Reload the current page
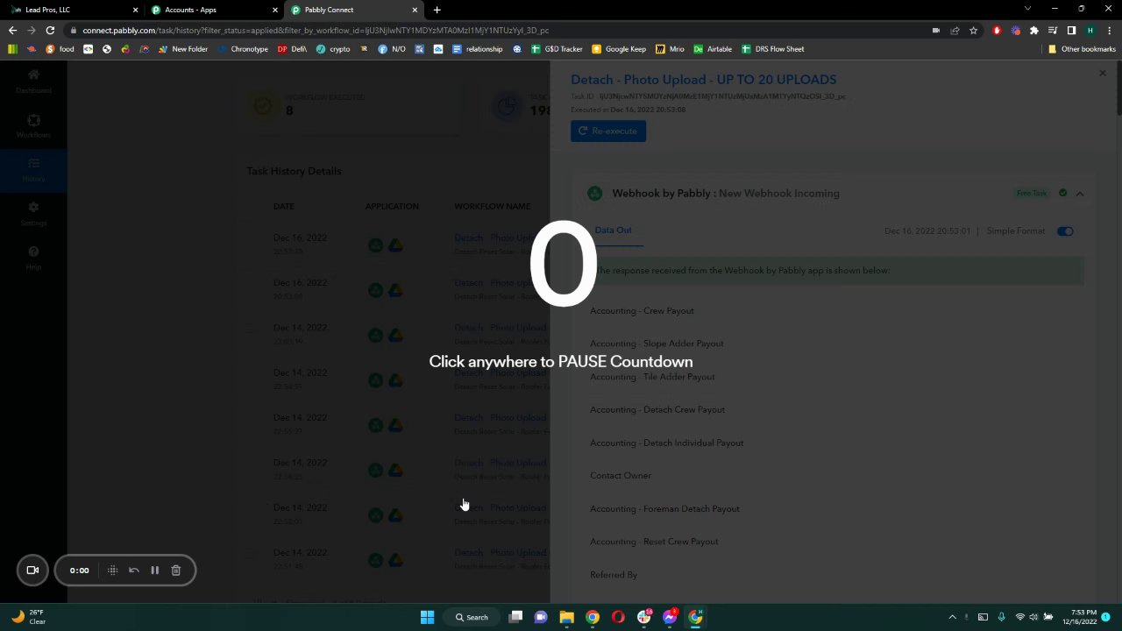 pyautogui.click(x=50, y=31)
